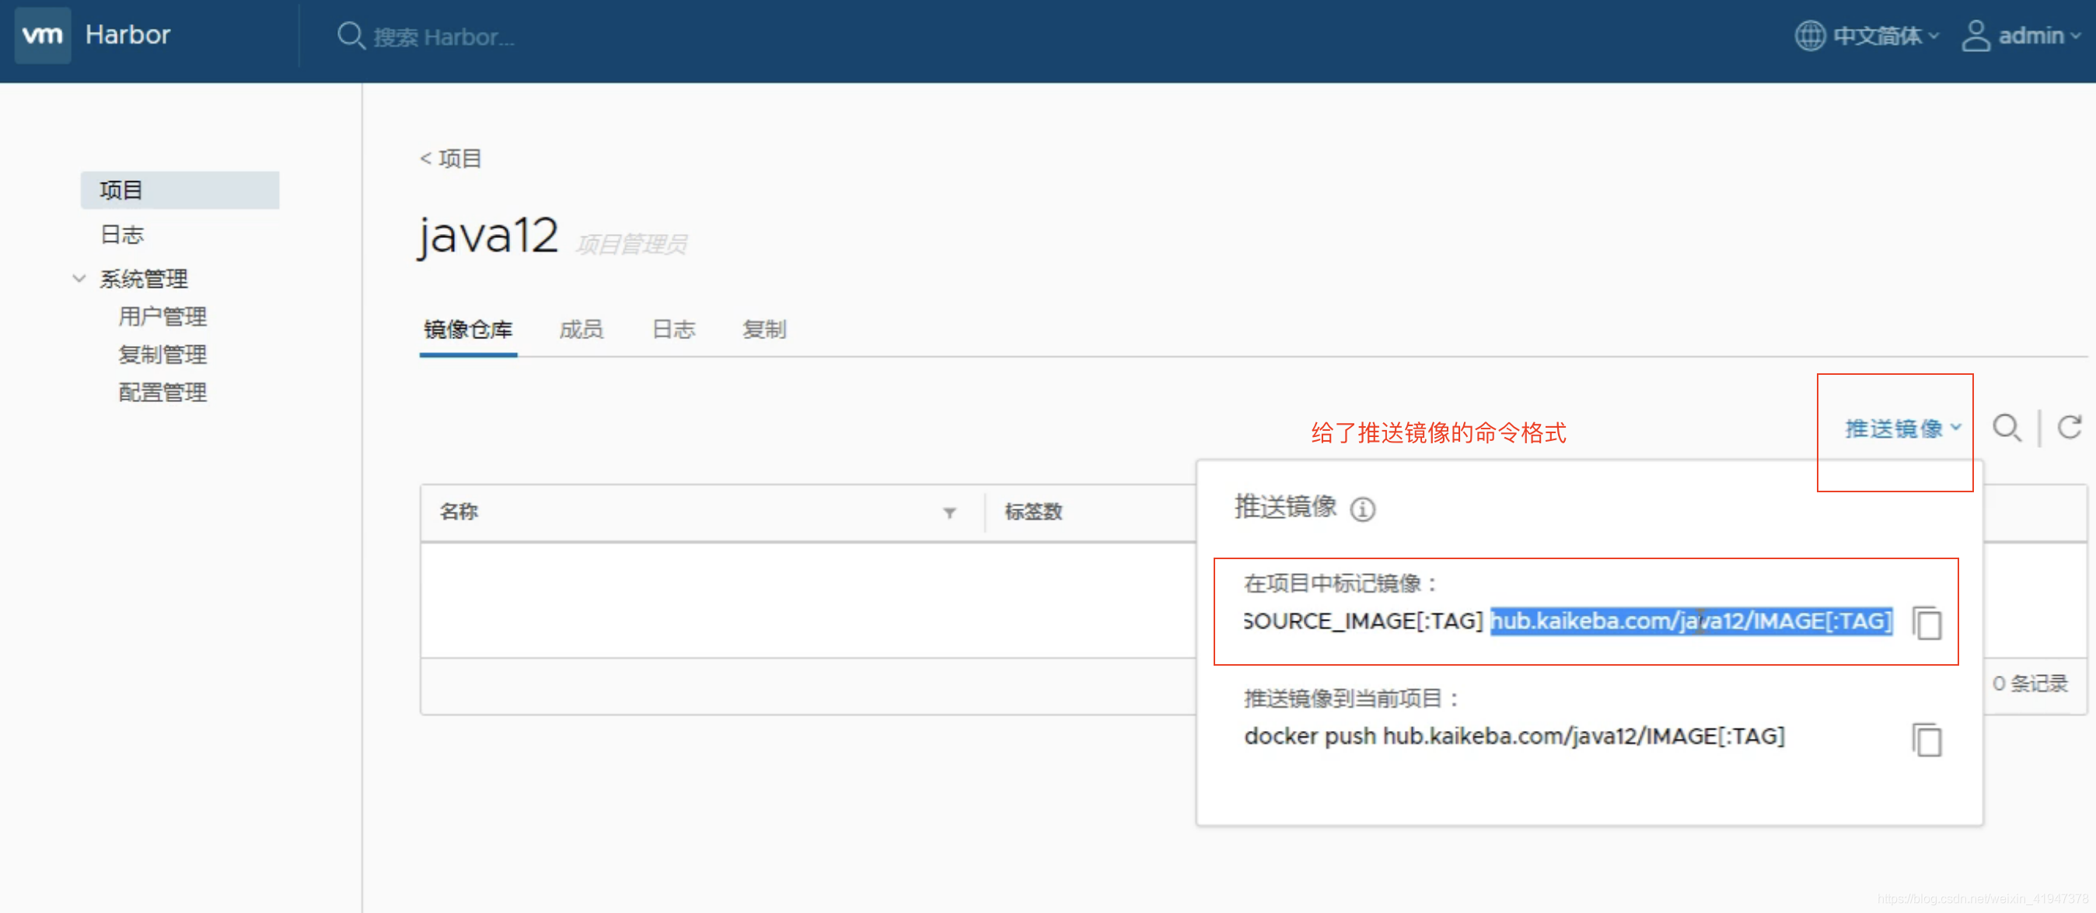Go back via the < 项目 link
This screenshot has width=2096, height=913.
pyautogui.click(x=451, y=159)
